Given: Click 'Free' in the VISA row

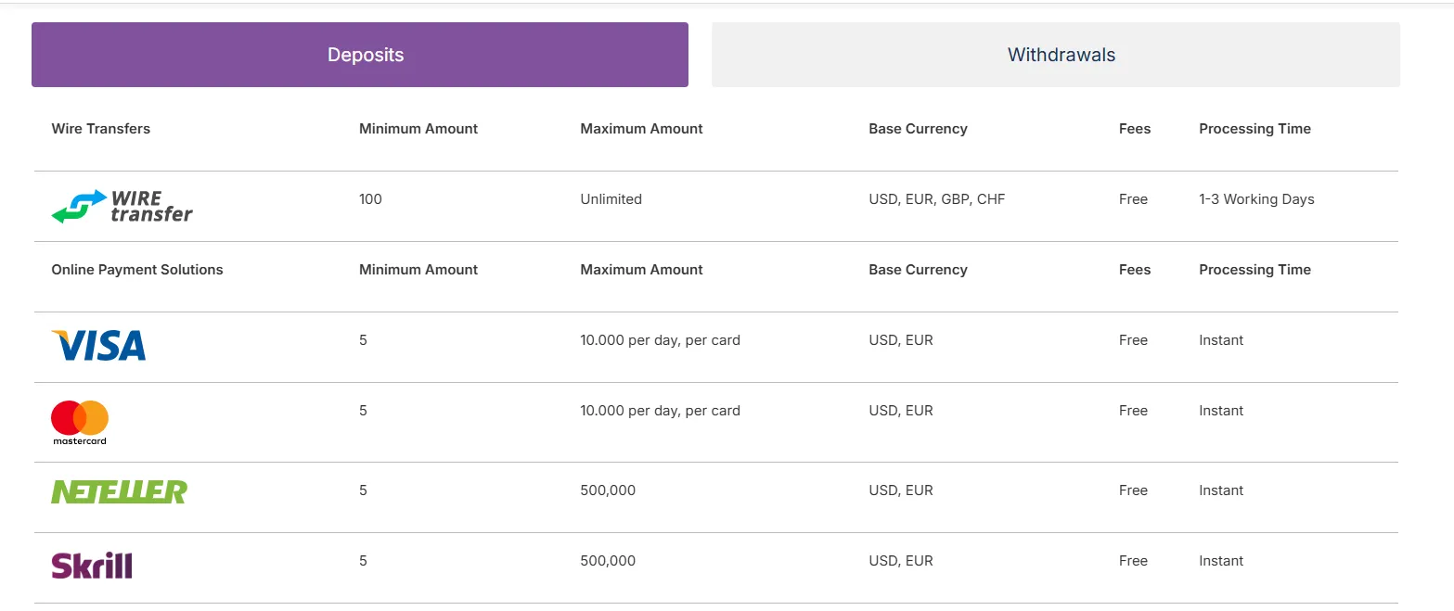Looking at the screenshot, I should pos(1134,340).
